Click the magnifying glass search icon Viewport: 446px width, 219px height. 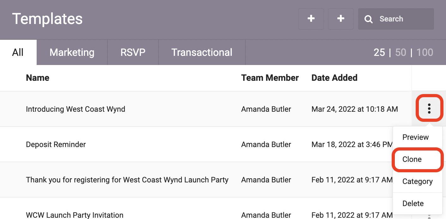tap(369, 19)
